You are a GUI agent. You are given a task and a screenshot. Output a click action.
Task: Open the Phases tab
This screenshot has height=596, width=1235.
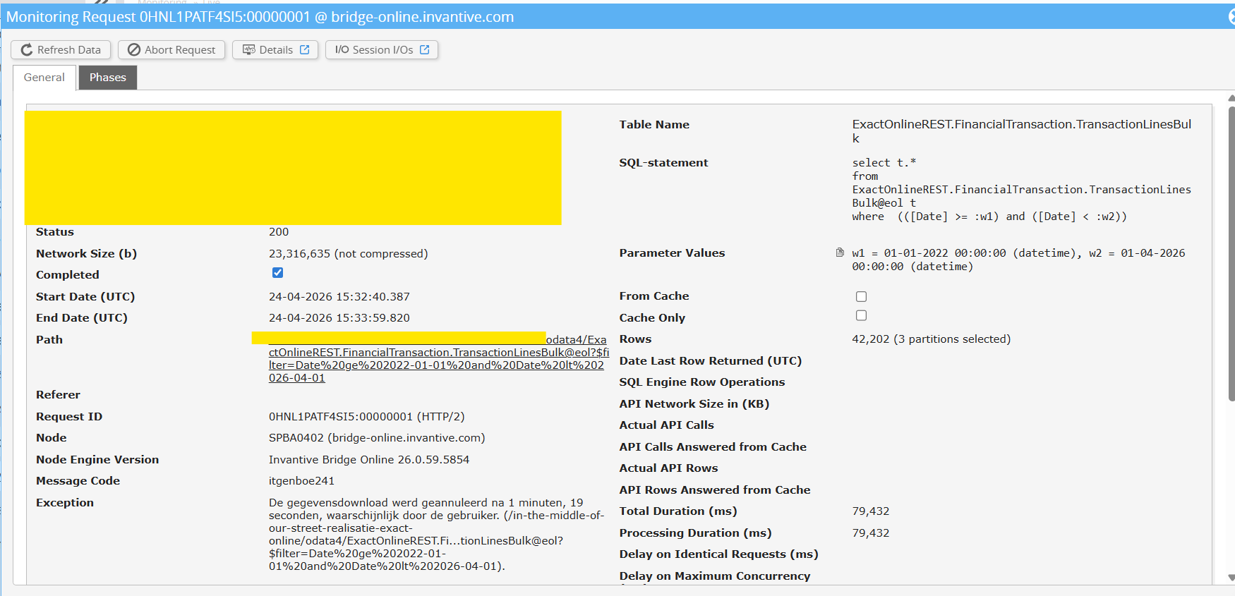pyautogui.click(x=107, y=78)
